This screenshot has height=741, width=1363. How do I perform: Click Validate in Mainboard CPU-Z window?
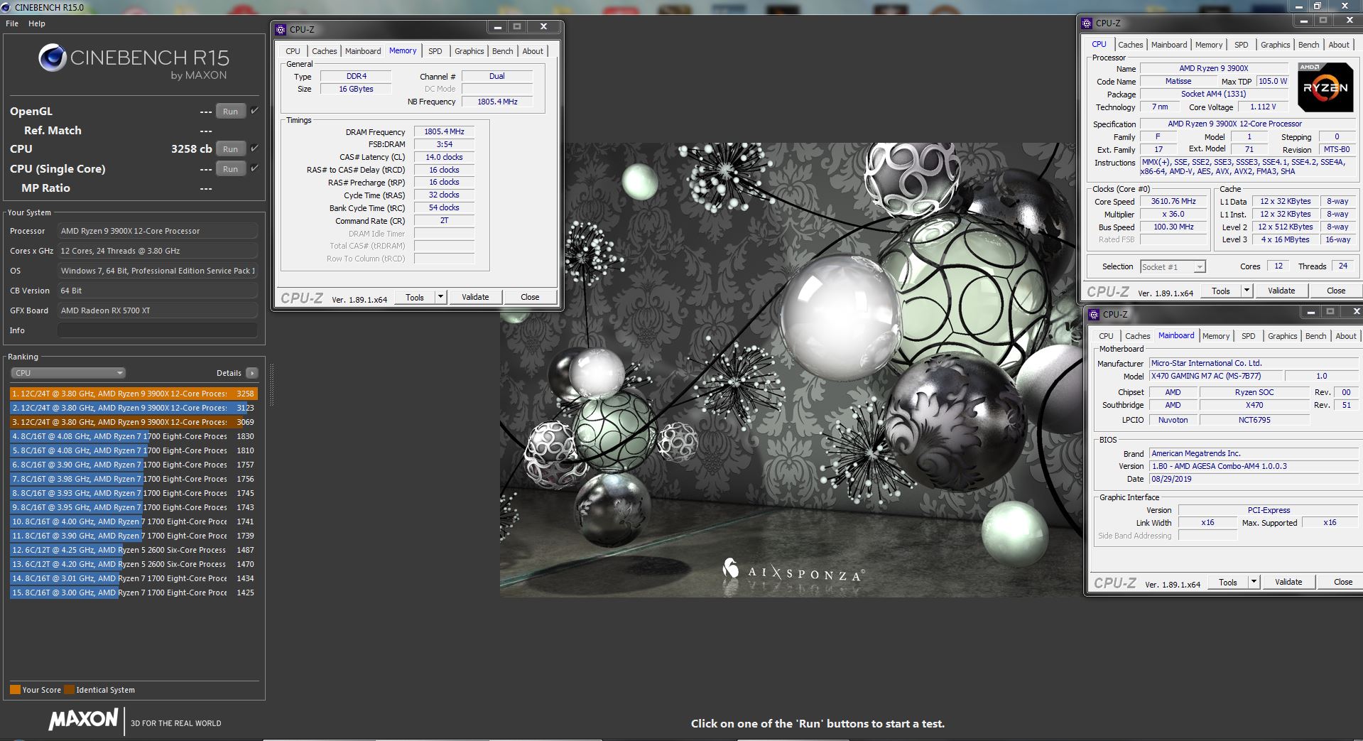[1288, 582]
